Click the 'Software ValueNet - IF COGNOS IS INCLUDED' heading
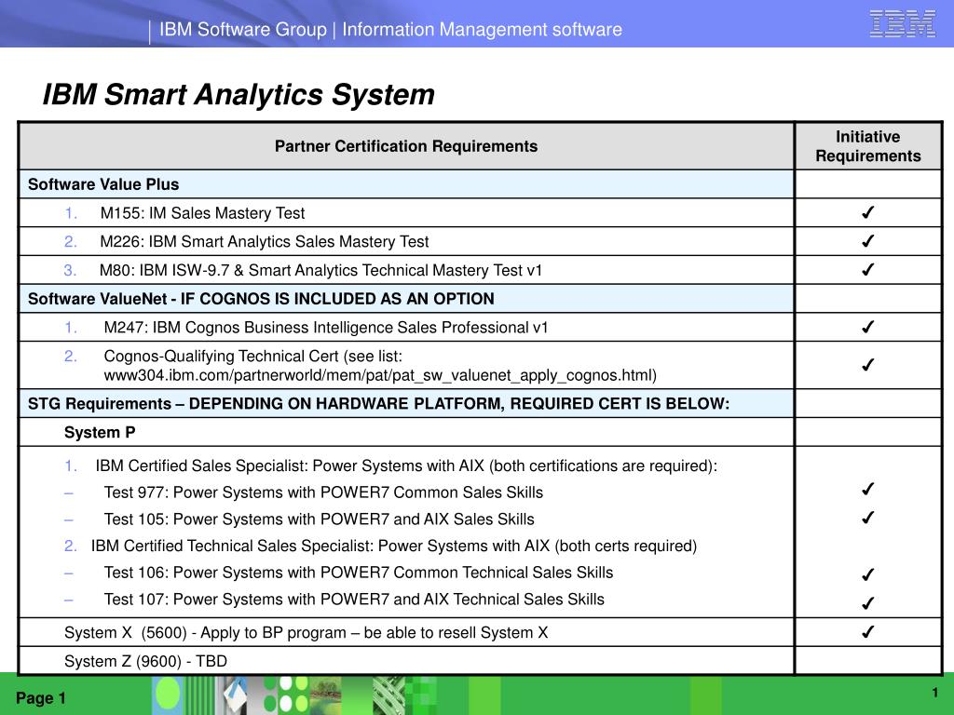 tap(261, 299)
